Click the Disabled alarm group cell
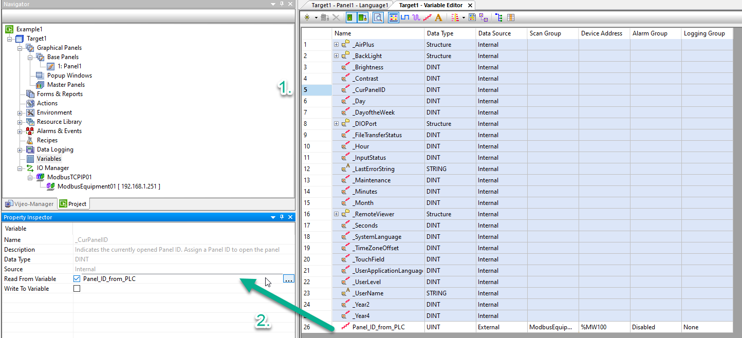Image resolution: width=742 pixels, height=338 pixels. pyautogui.click(x=656, y=327)
